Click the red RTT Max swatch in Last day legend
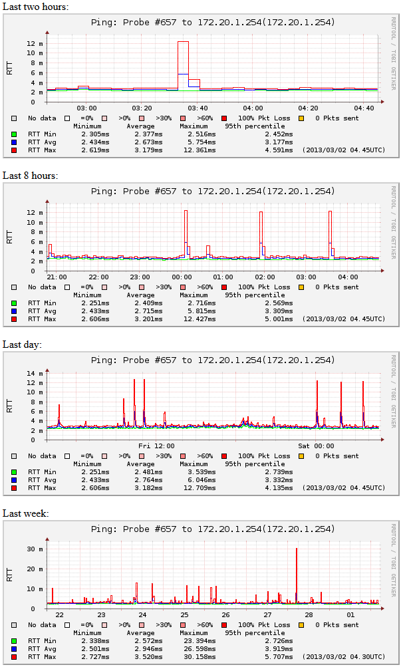This screenshot has height=671, width=405. (14, 488)
